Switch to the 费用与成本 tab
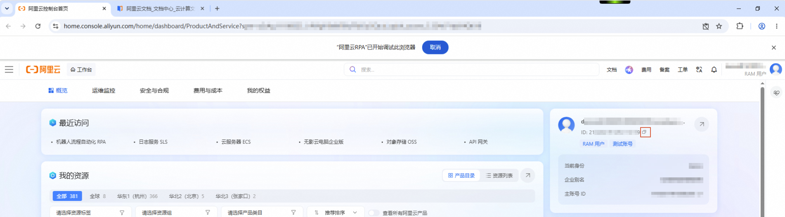The height and width of the screenshot is (217, 785). (208, 91)
